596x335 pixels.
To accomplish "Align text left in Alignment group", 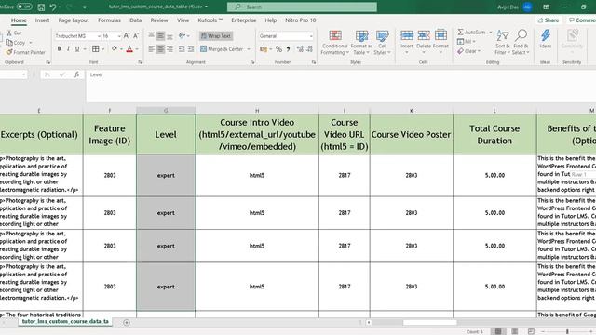I will (x=151, y=49).
